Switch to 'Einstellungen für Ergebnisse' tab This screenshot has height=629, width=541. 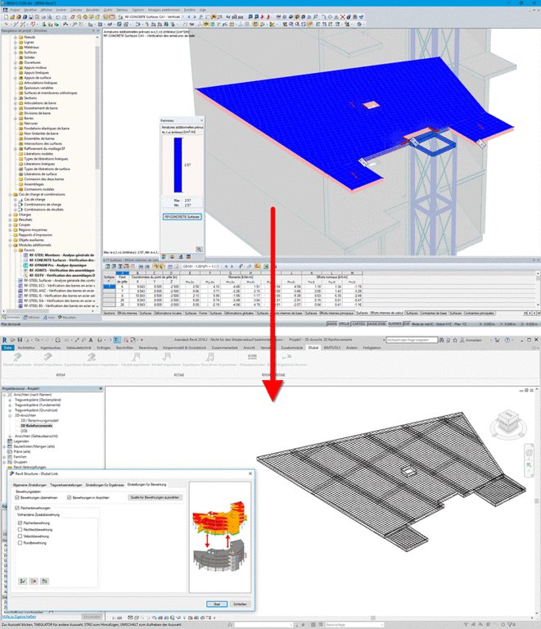tap(105, 485)
